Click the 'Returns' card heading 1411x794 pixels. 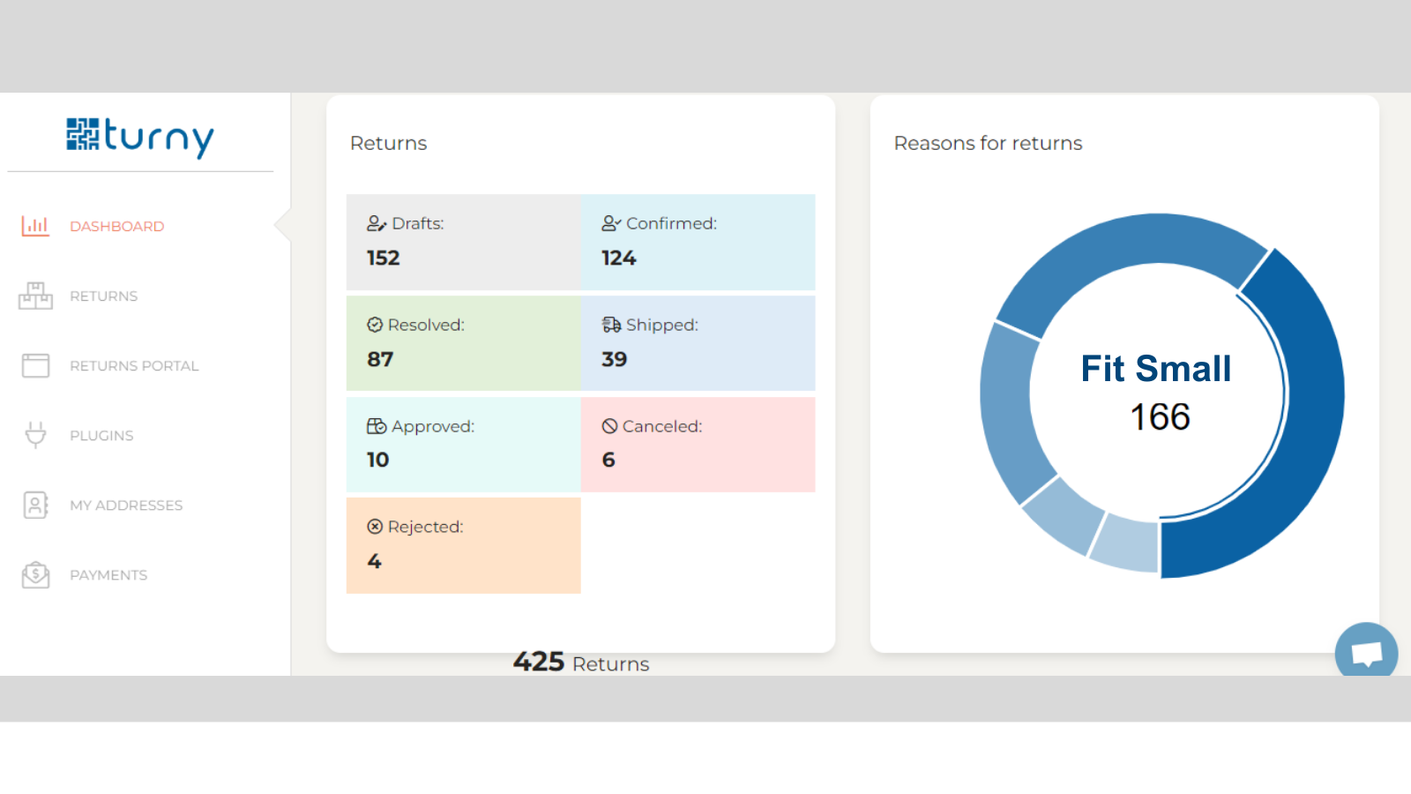click(388, 143)
